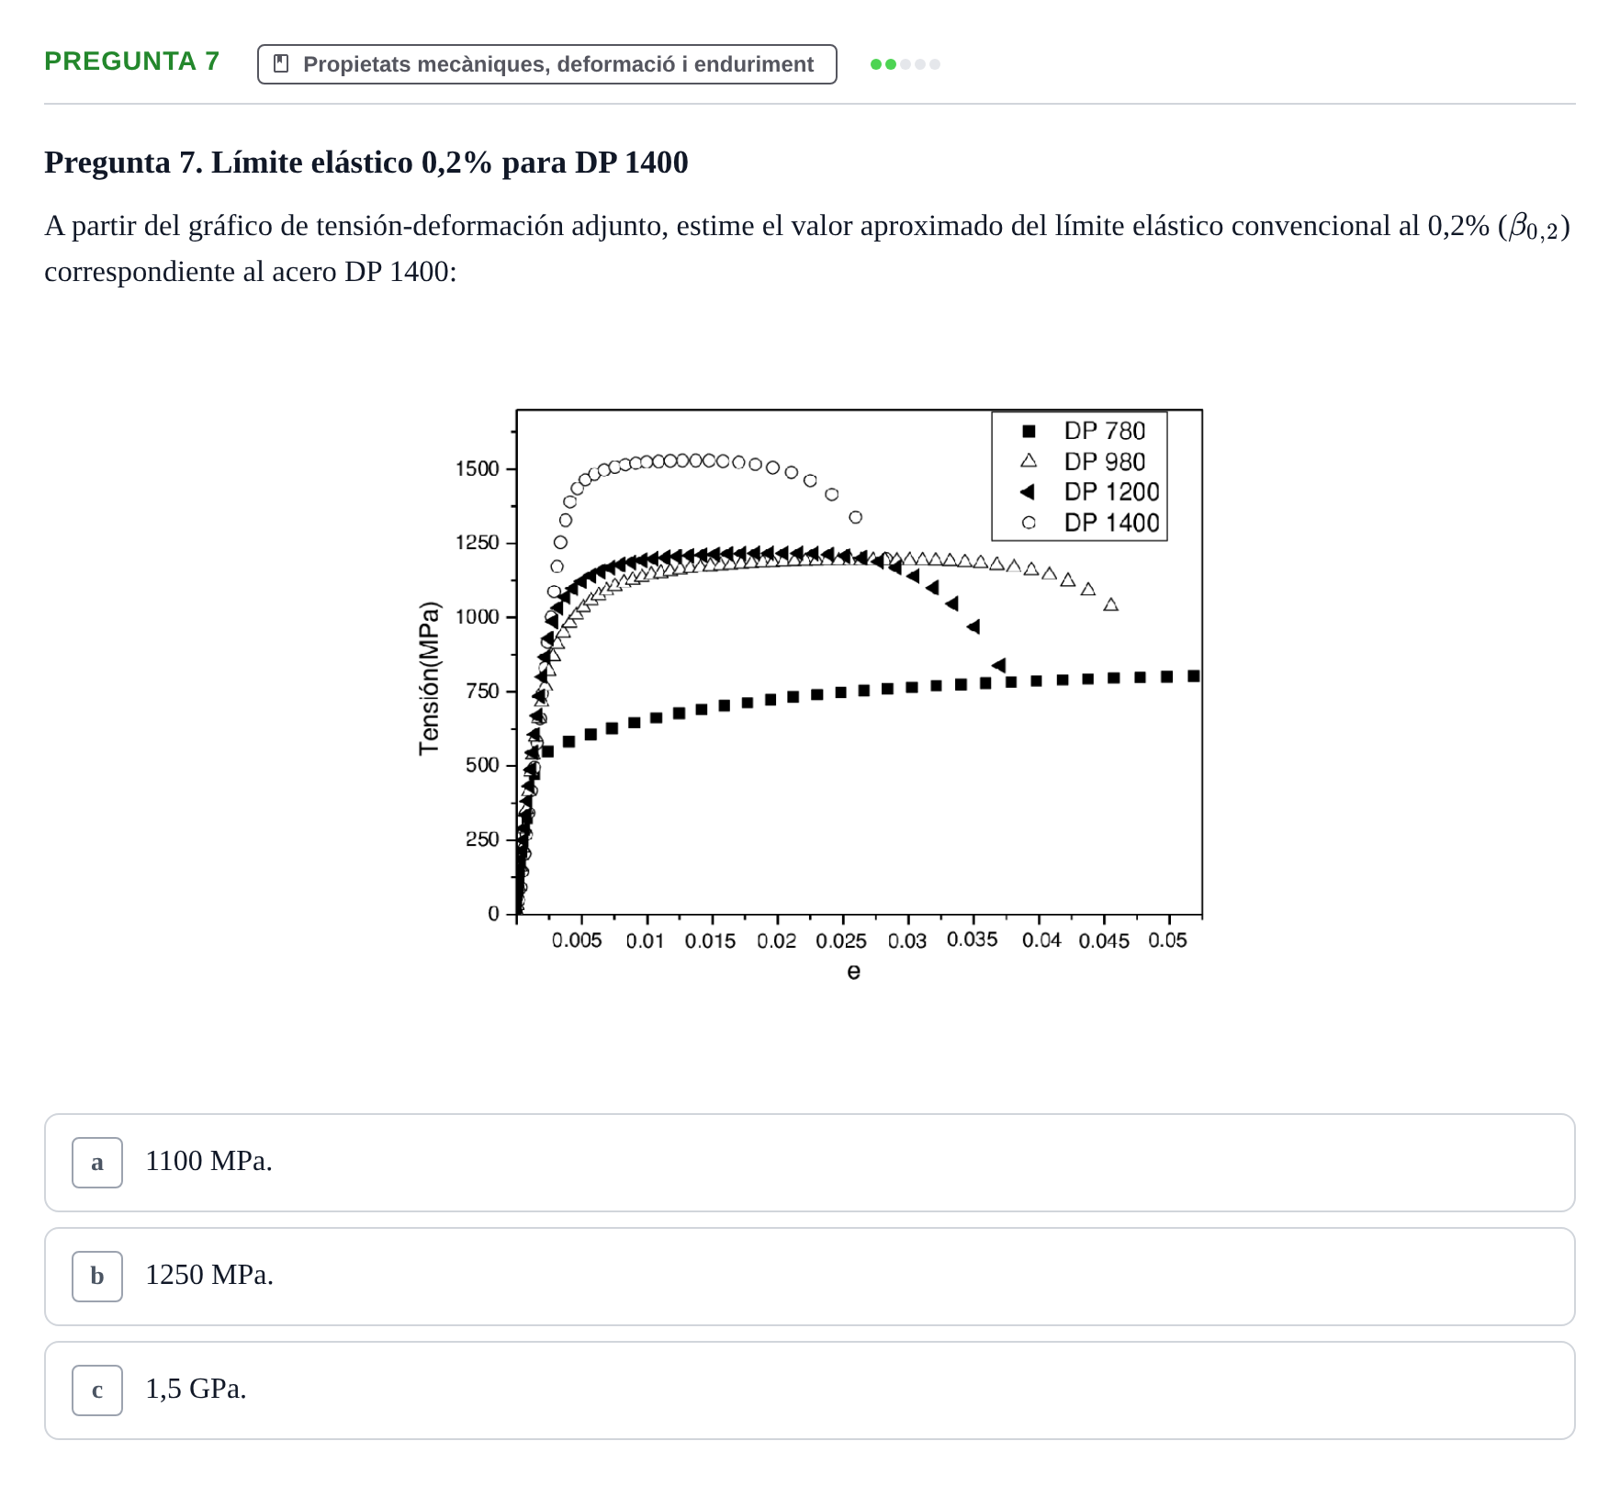
Task: Click the open triangle DP 980 legend marker
Action: tap(1029, 461)
